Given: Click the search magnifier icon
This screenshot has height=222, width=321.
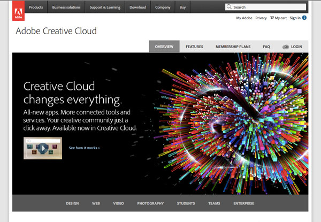Looking at the screenshot, I should pyautogui.click(x=229, y=7).
